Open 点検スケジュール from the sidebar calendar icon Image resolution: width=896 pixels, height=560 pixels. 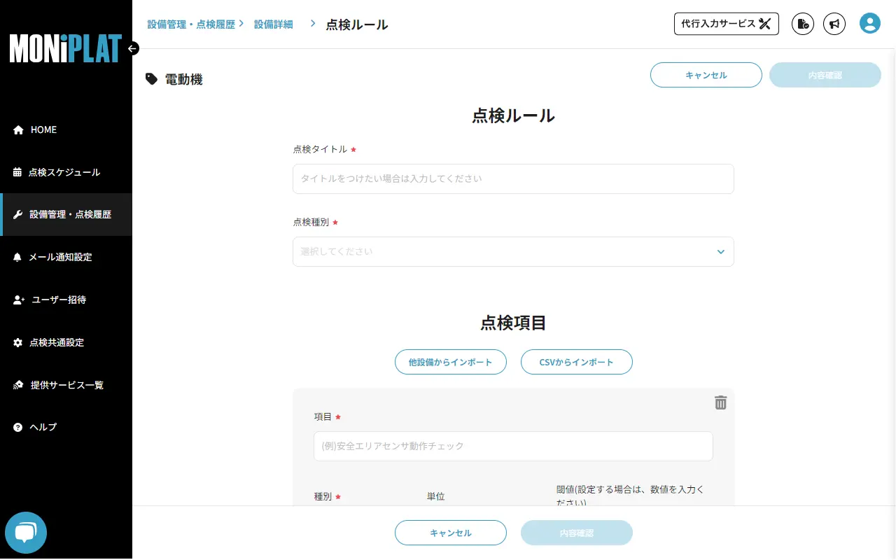coord(18,172)
